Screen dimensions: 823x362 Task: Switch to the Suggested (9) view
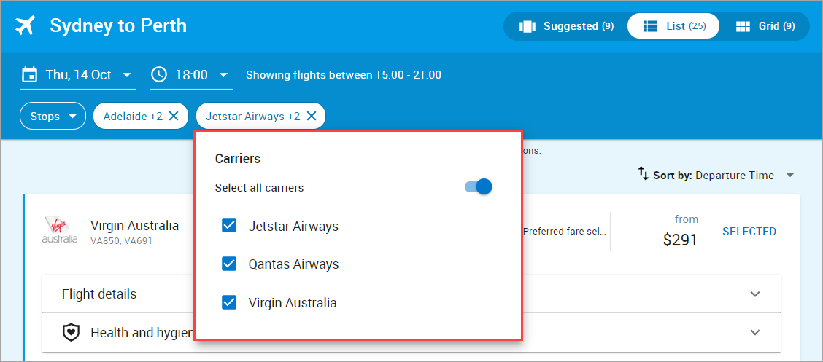point(566,26)
